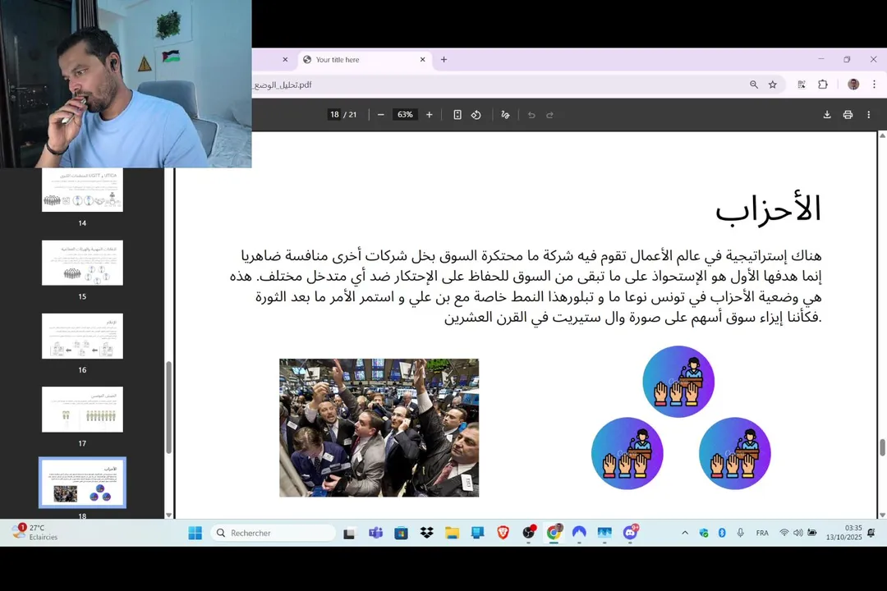Open Dropbox from the taskbar

pyautogui.click(x=426, y=533)
